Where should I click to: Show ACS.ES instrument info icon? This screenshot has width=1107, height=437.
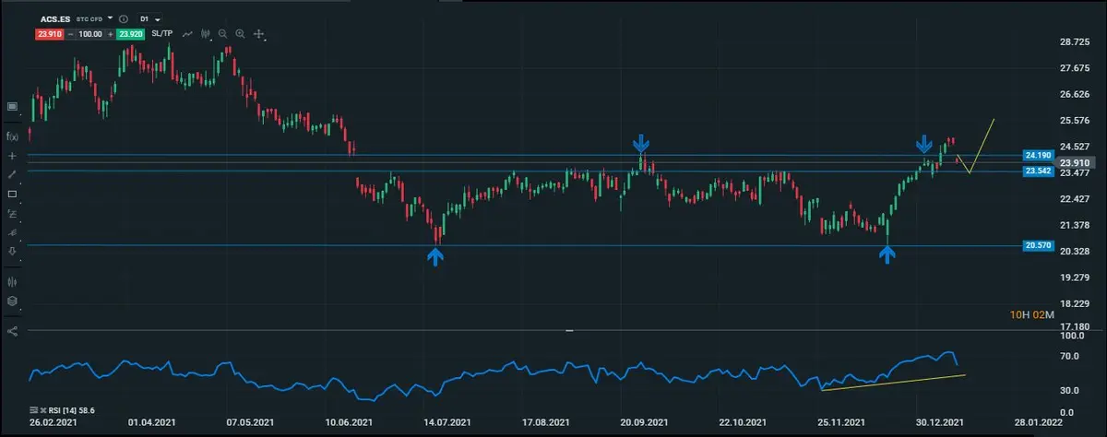coord(125,18)
